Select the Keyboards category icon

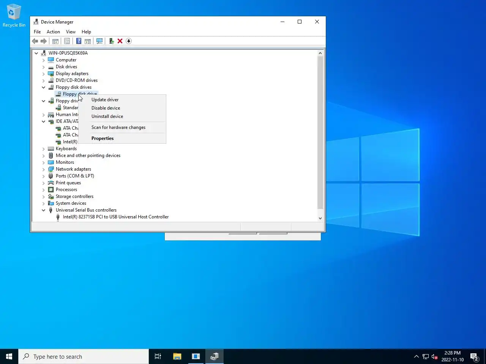point(51,149)
